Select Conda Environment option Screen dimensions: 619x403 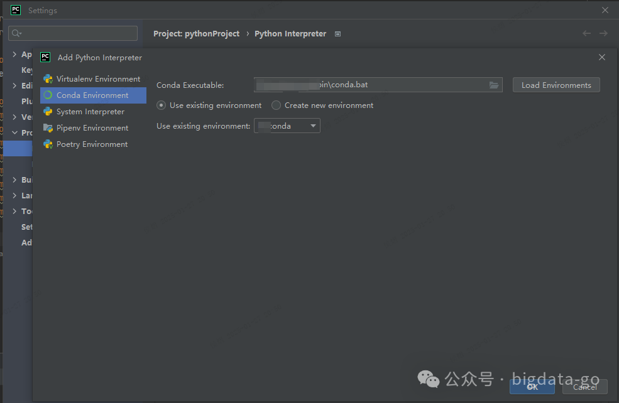(93, 95)
